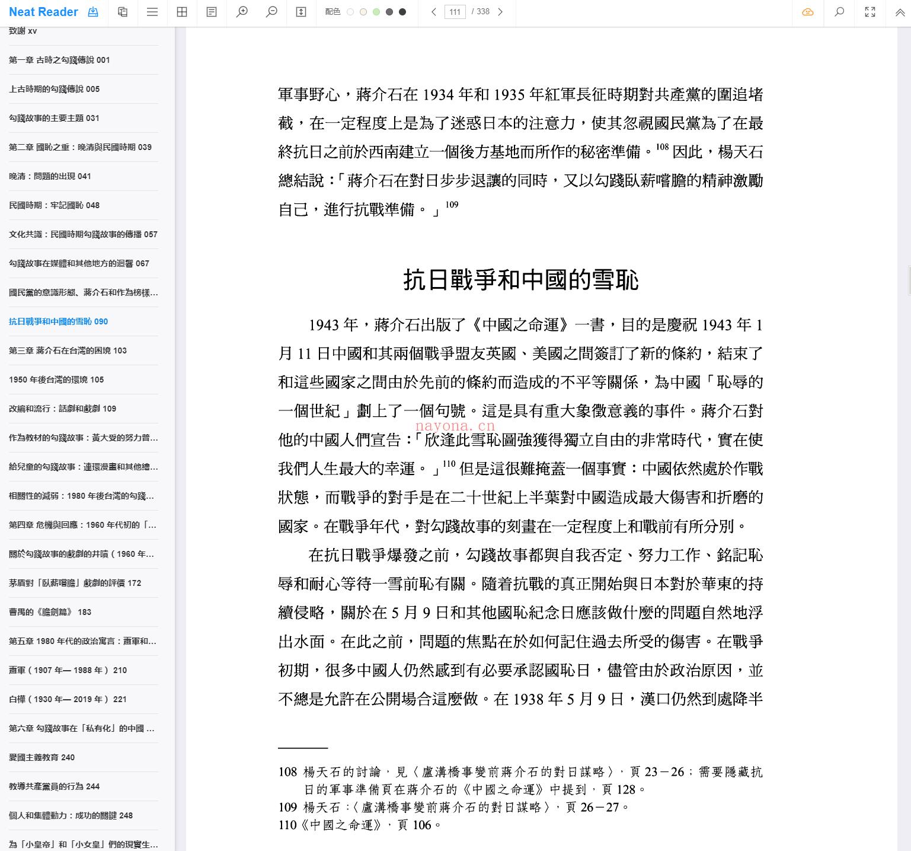Click the total pages text / 338
The image size is (911, 851).
pyautogui.click(x=481, y=12)
